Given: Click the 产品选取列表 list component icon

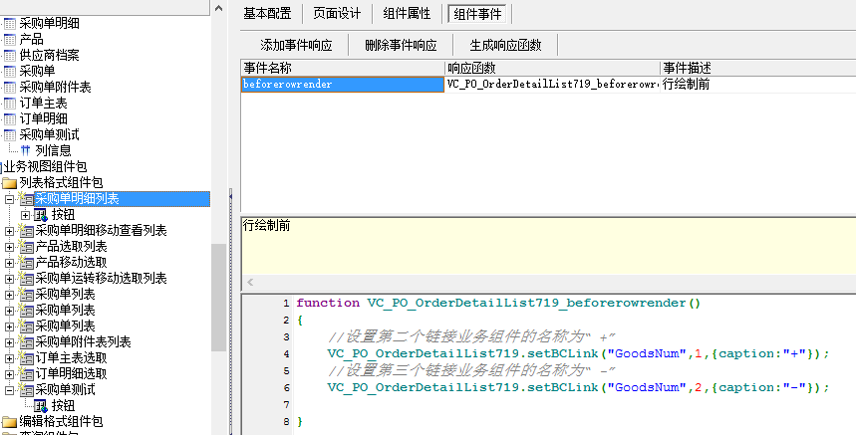Looking at the screenshot, I should click(26, 246).
